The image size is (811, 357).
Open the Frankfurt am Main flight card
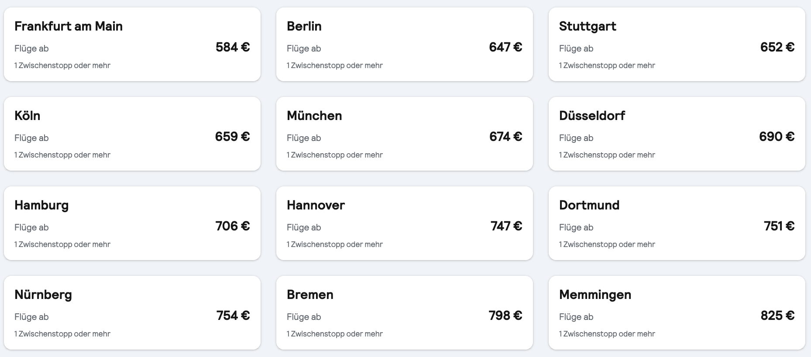point(132,44)
